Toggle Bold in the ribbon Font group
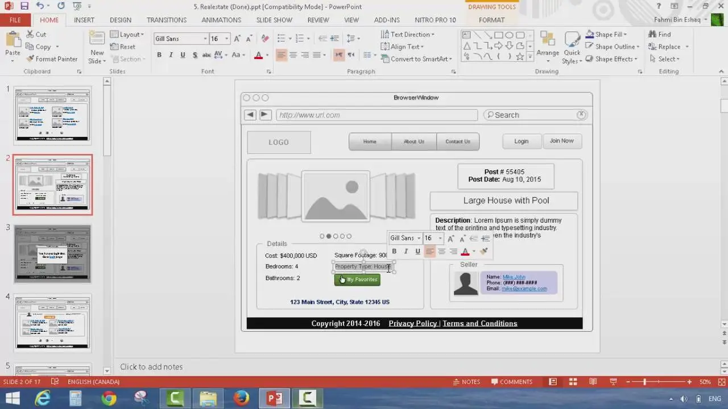728x409 pixels. point(159,55)
